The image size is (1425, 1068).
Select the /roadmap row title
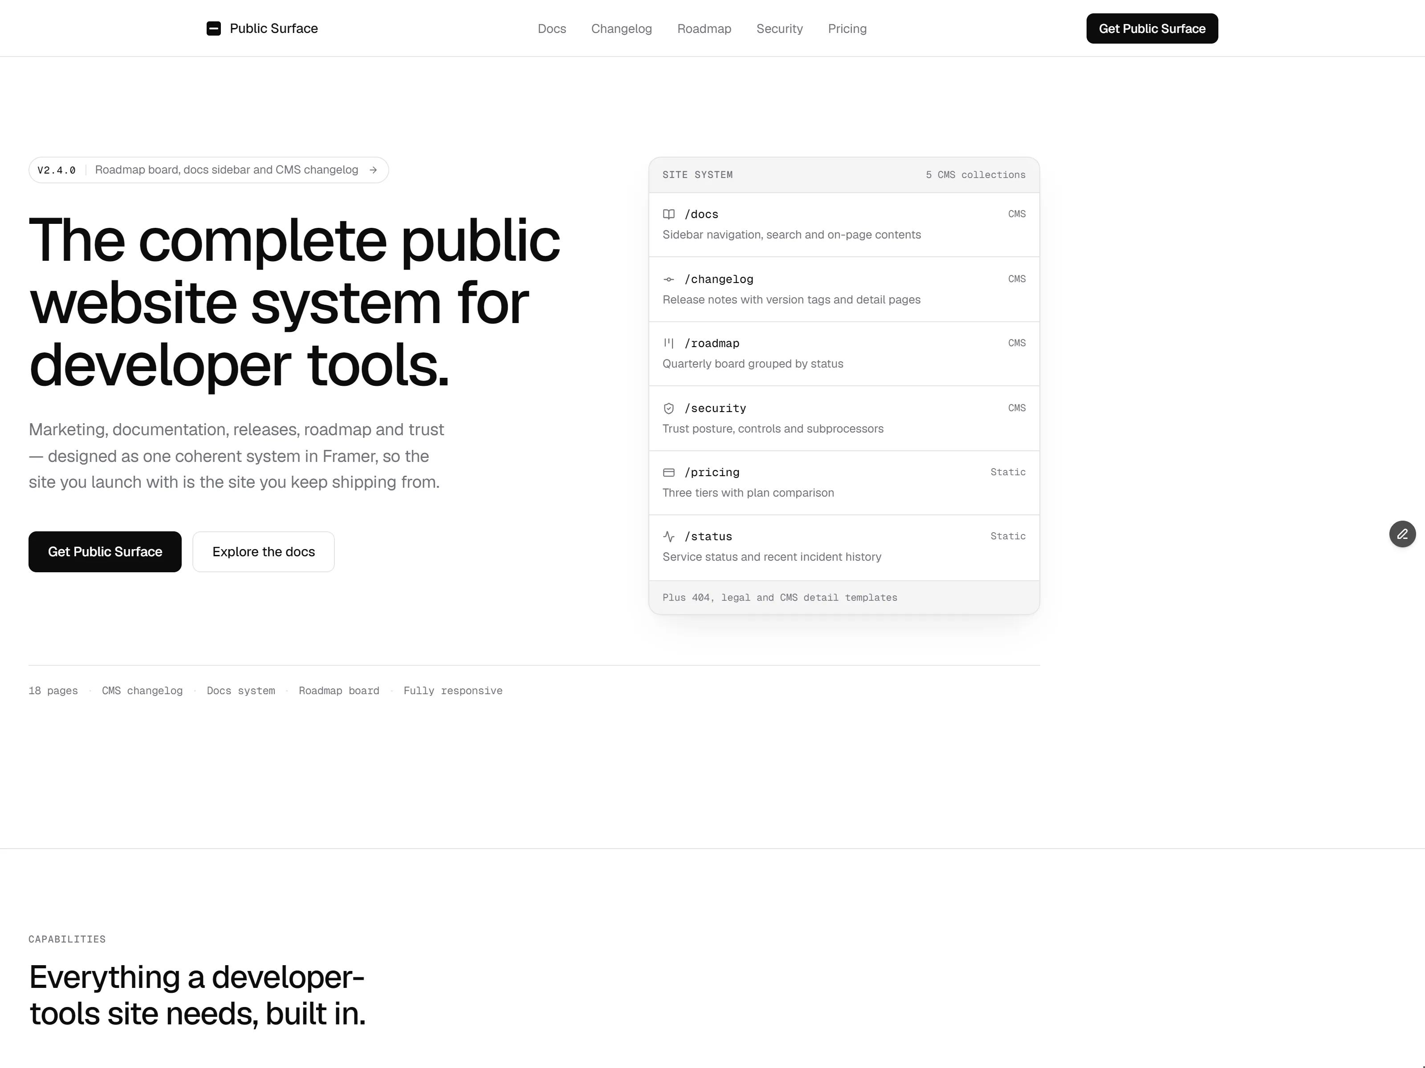(712, 343)
